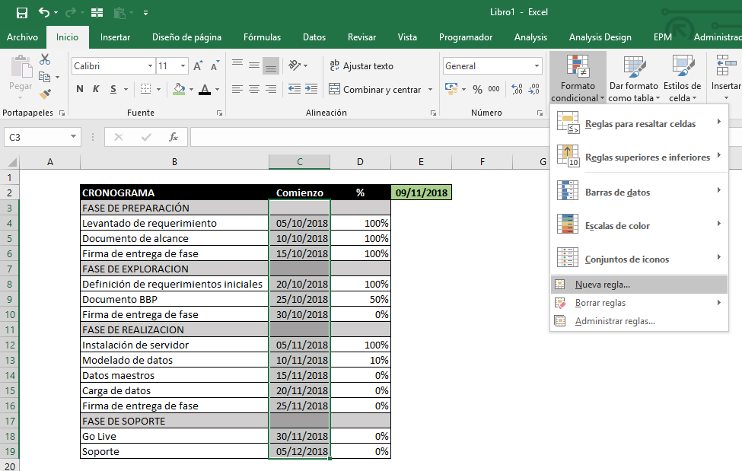Toggle Ajustar texto wrapping

tap(361, 66)
